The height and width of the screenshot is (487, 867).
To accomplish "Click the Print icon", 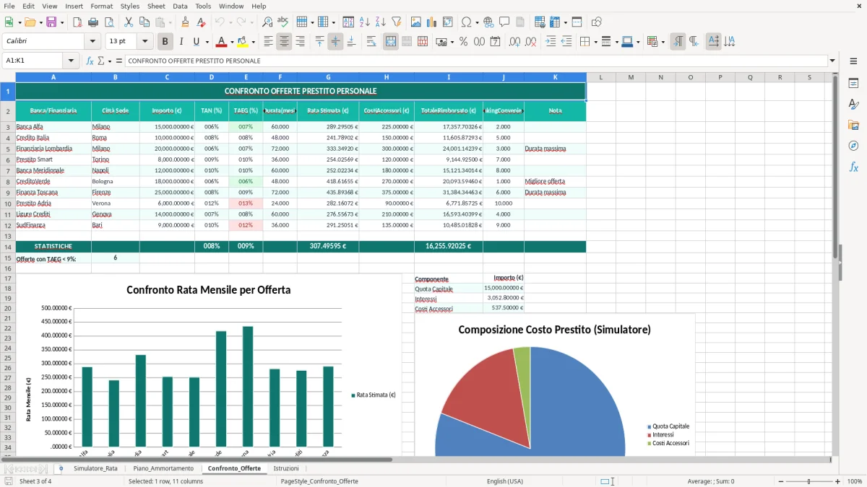I will (92, 22).
